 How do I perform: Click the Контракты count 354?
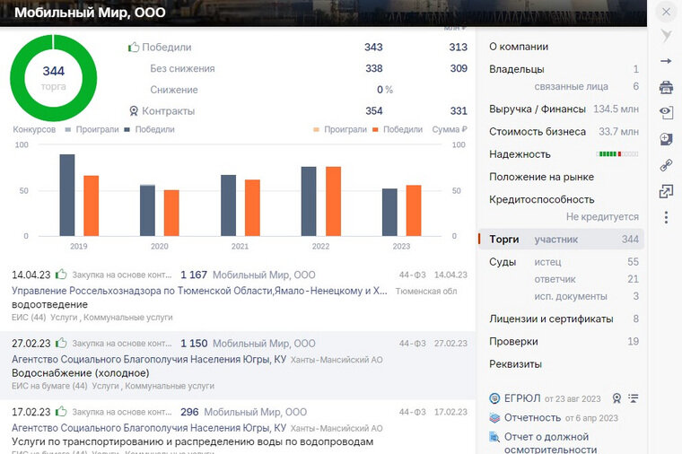coord(374,111)
